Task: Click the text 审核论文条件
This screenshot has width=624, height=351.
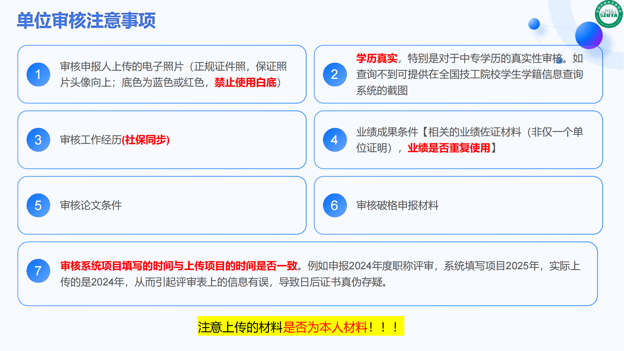Action: 91,205
